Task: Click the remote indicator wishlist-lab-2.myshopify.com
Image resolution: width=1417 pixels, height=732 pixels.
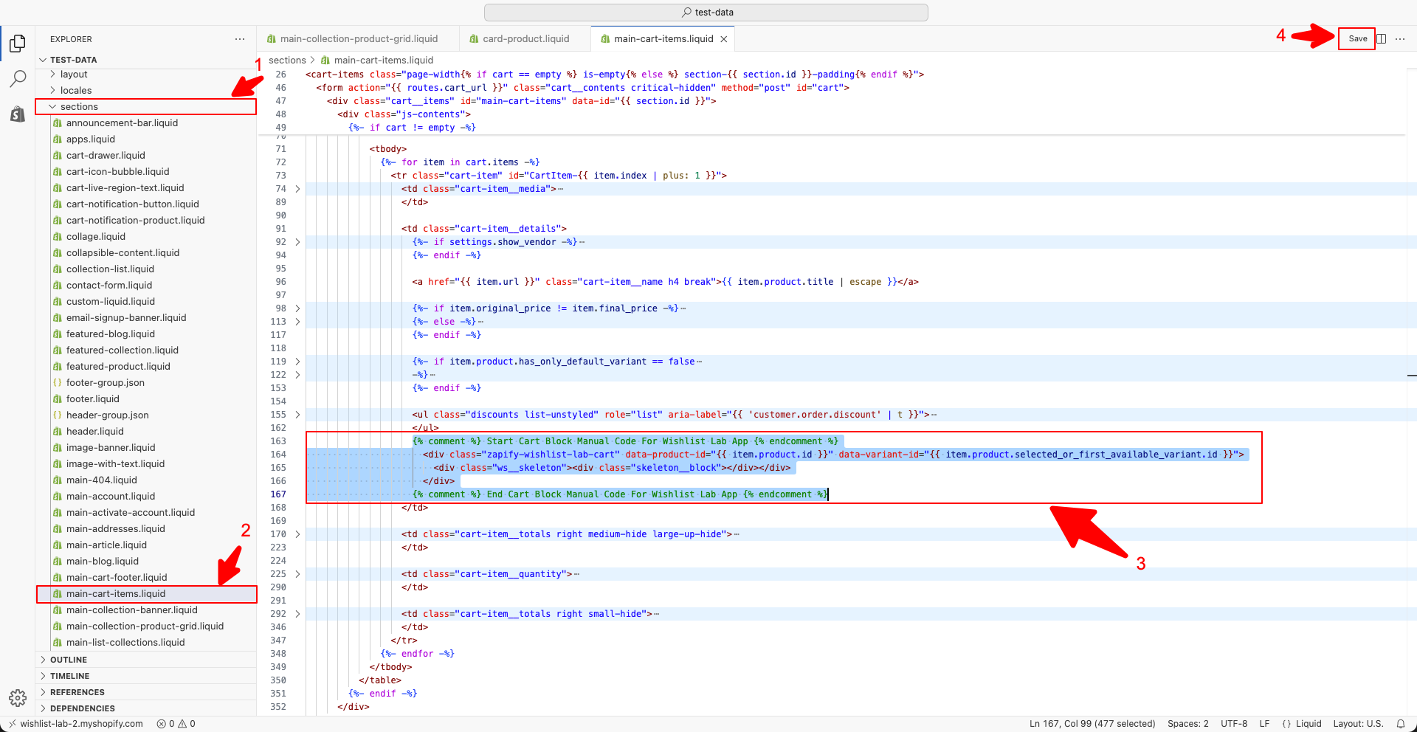Action: pyautogui.click(x=76, y=724)
